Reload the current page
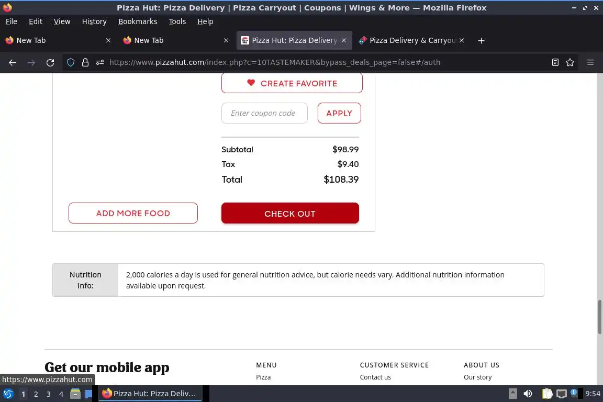 (50, 62)
